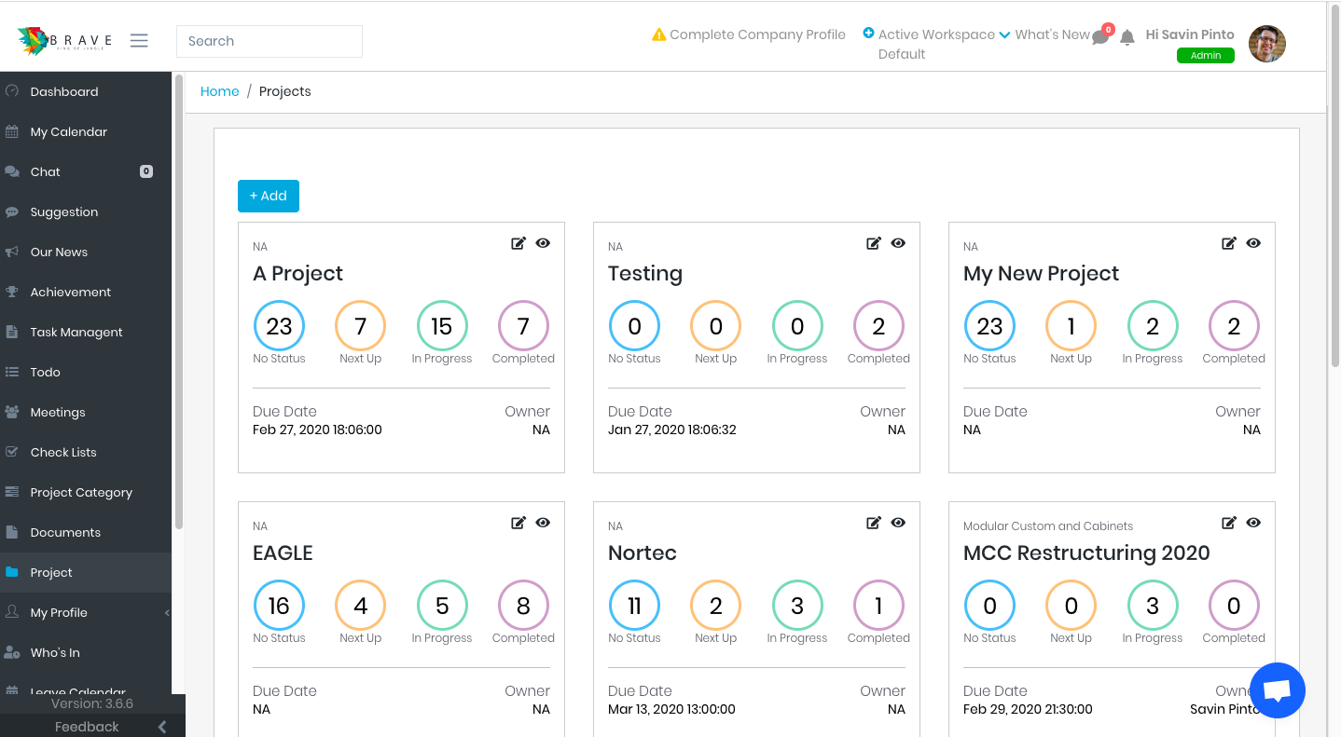Expand the My Profile submenu arrow
This screenshot has height=737, width=1341.
167,612
